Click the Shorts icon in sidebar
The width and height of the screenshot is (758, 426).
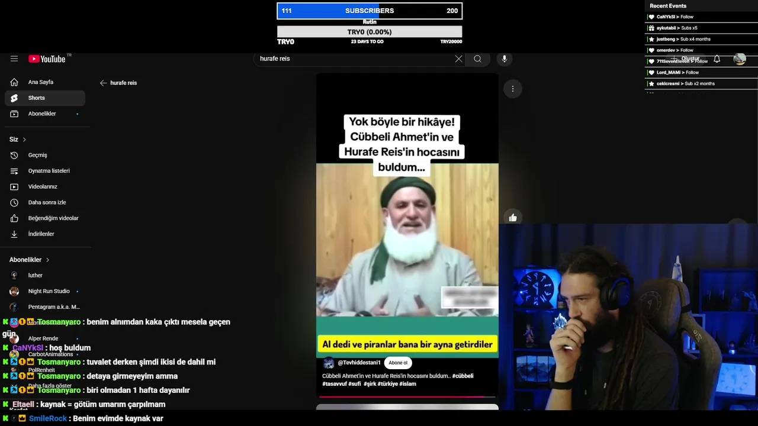[14, 98]
